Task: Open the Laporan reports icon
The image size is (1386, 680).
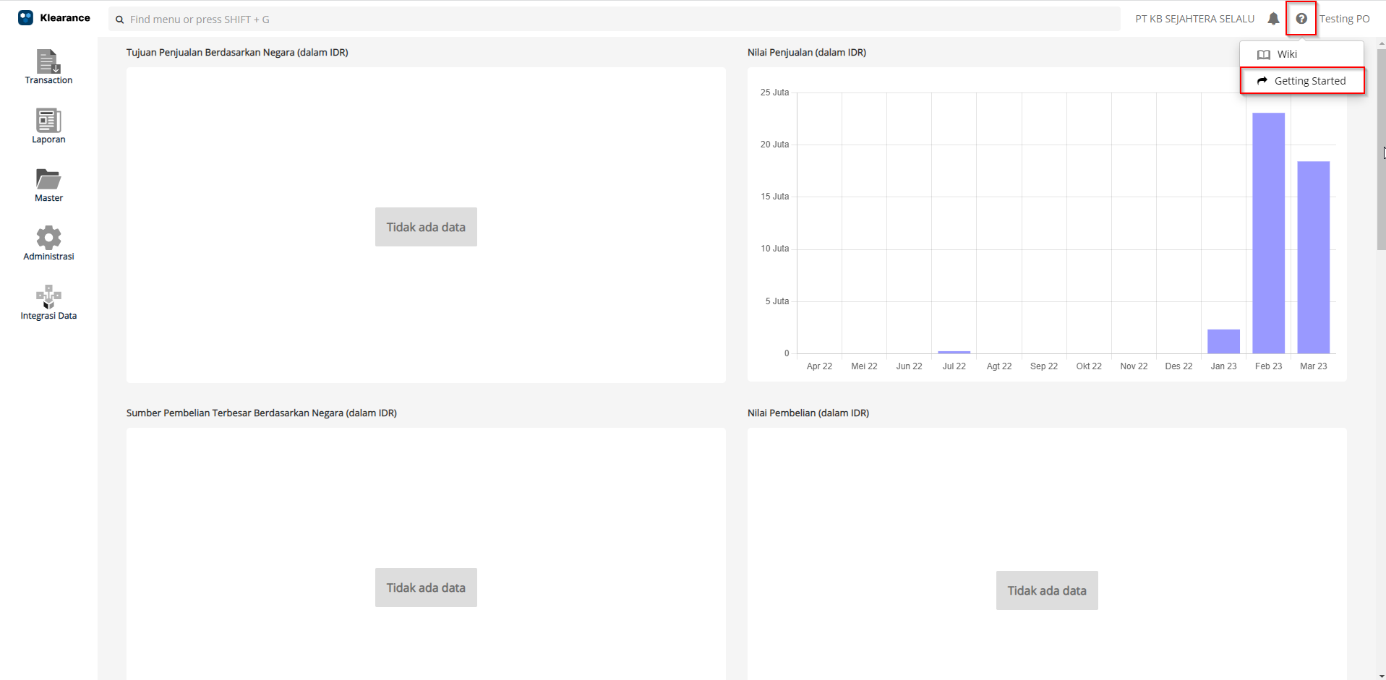Action: point(48,126)
